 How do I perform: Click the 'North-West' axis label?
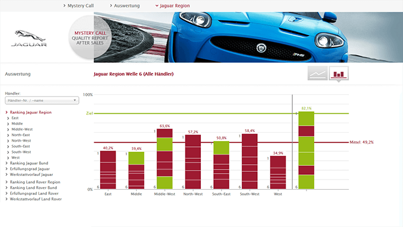click(193, 194)
